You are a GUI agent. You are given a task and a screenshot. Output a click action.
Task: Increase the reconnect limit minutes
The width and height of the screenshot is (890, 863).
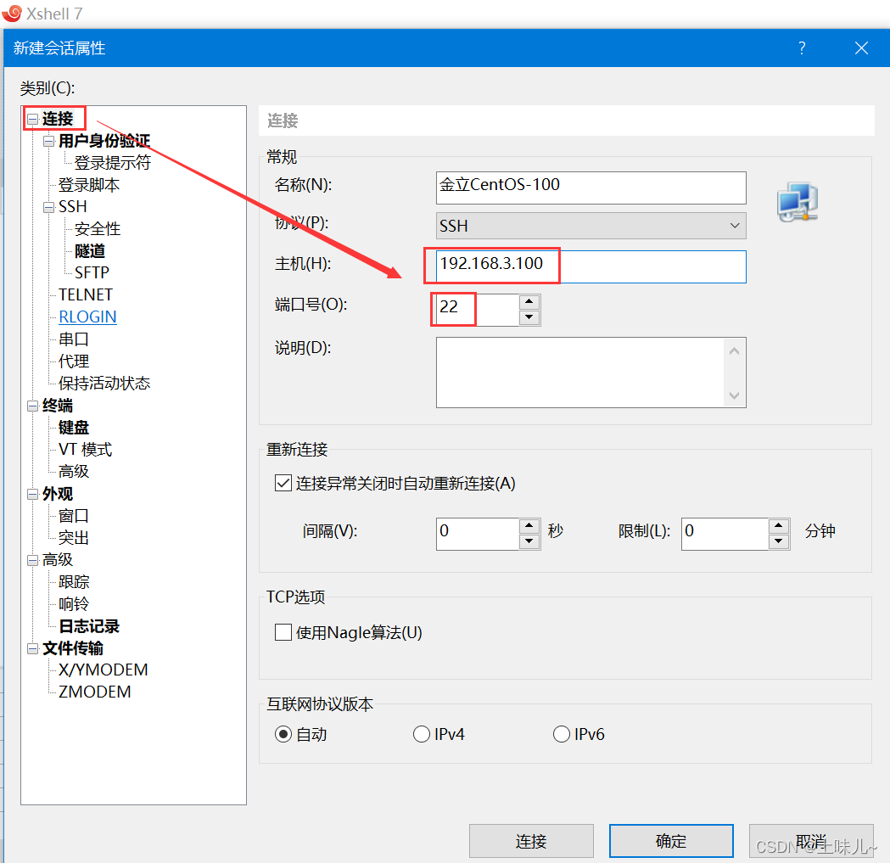point(779,526)
